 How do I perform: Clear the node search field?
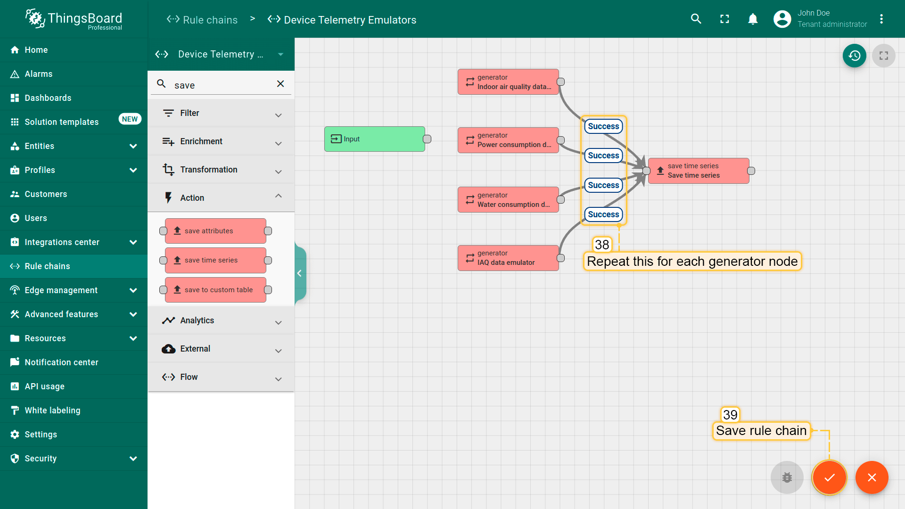pos(280,84)
